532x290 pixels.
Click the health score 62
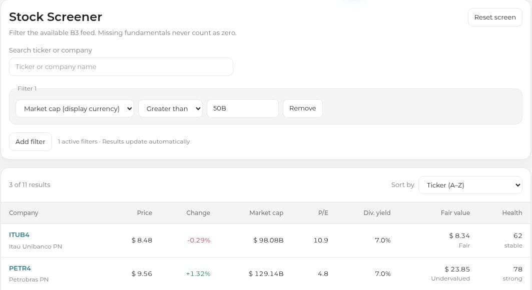point(518,236)
